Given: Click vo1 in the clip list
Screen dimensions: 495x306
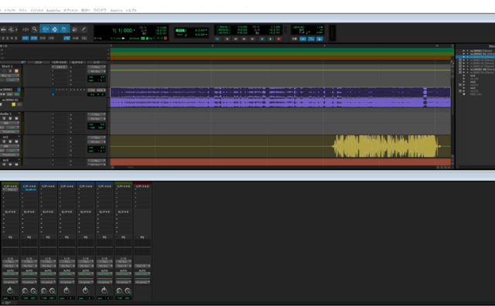Looking at the screenshot, I should point(473,76).
